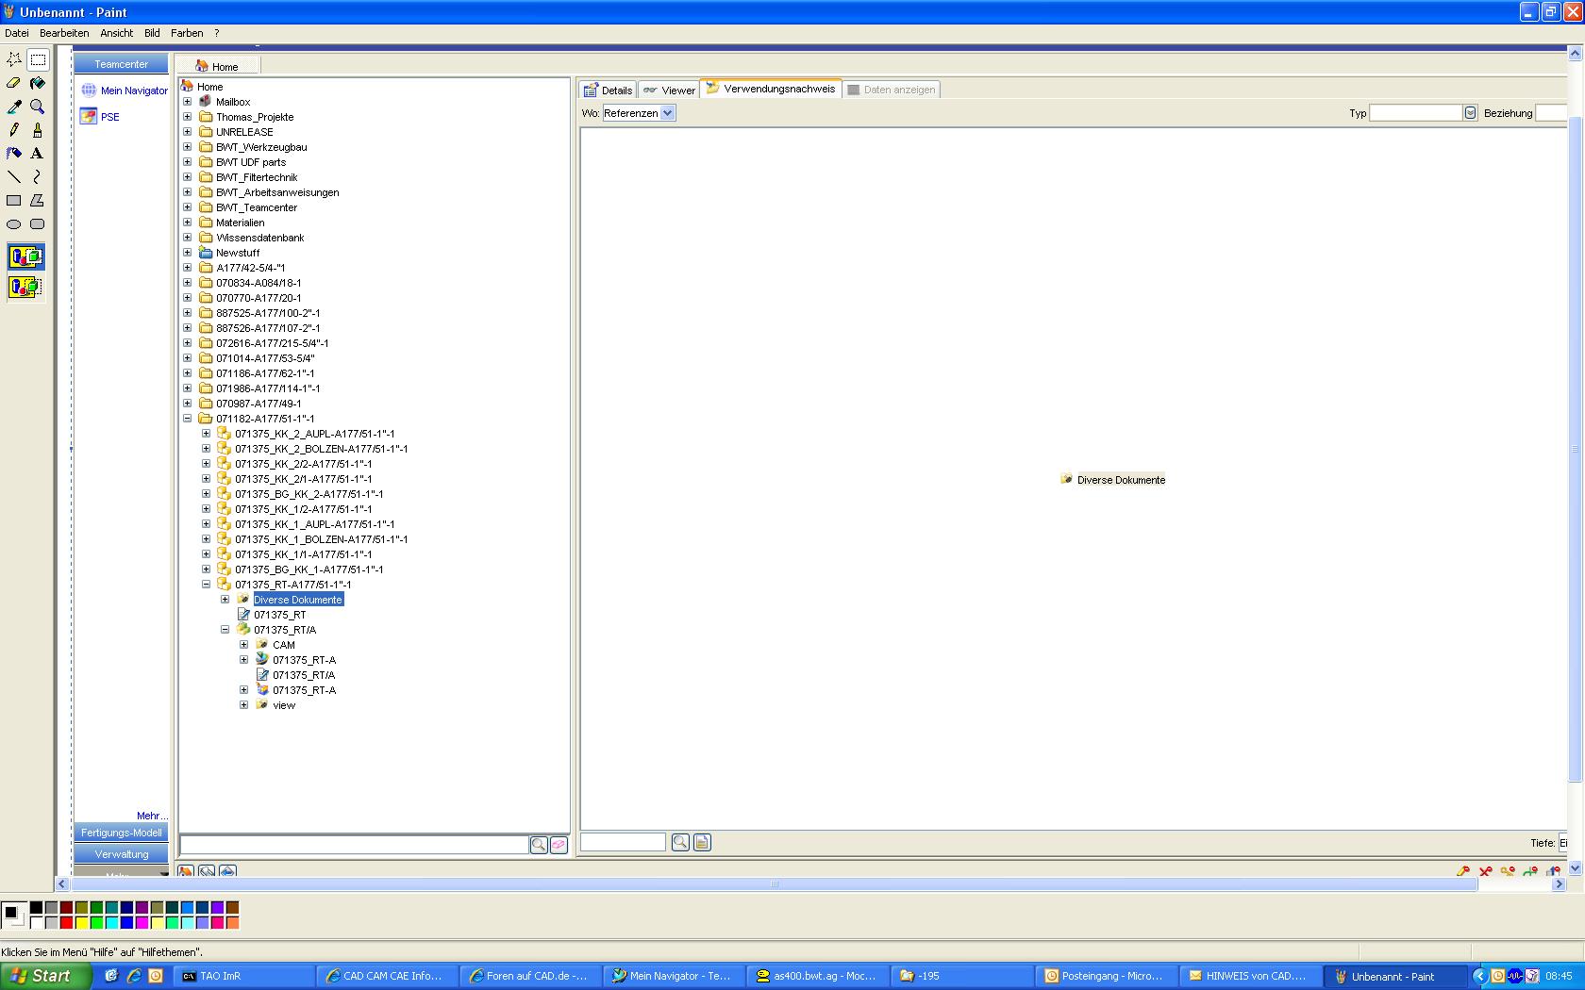Switch to the Details tab

(608, 90)
